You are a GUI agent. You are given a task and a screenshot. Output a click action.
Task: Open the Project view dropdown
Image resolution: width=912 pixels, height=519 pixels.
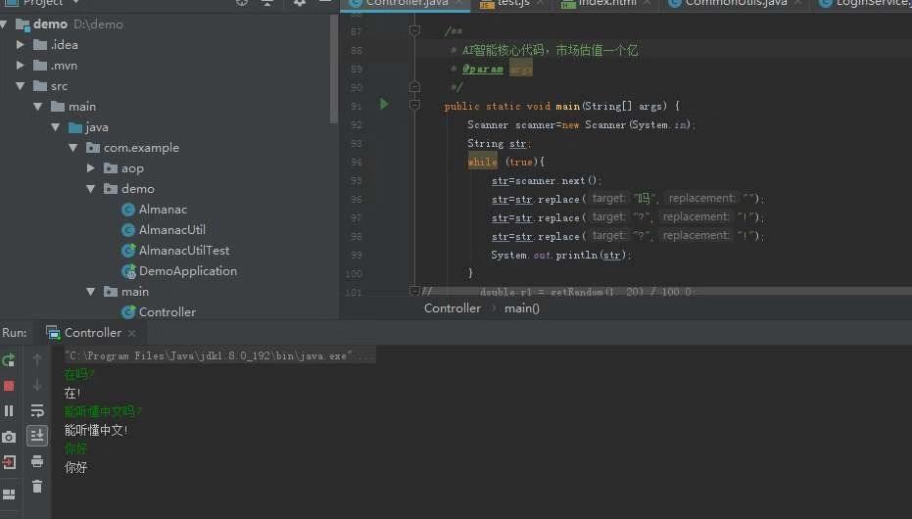75,3
